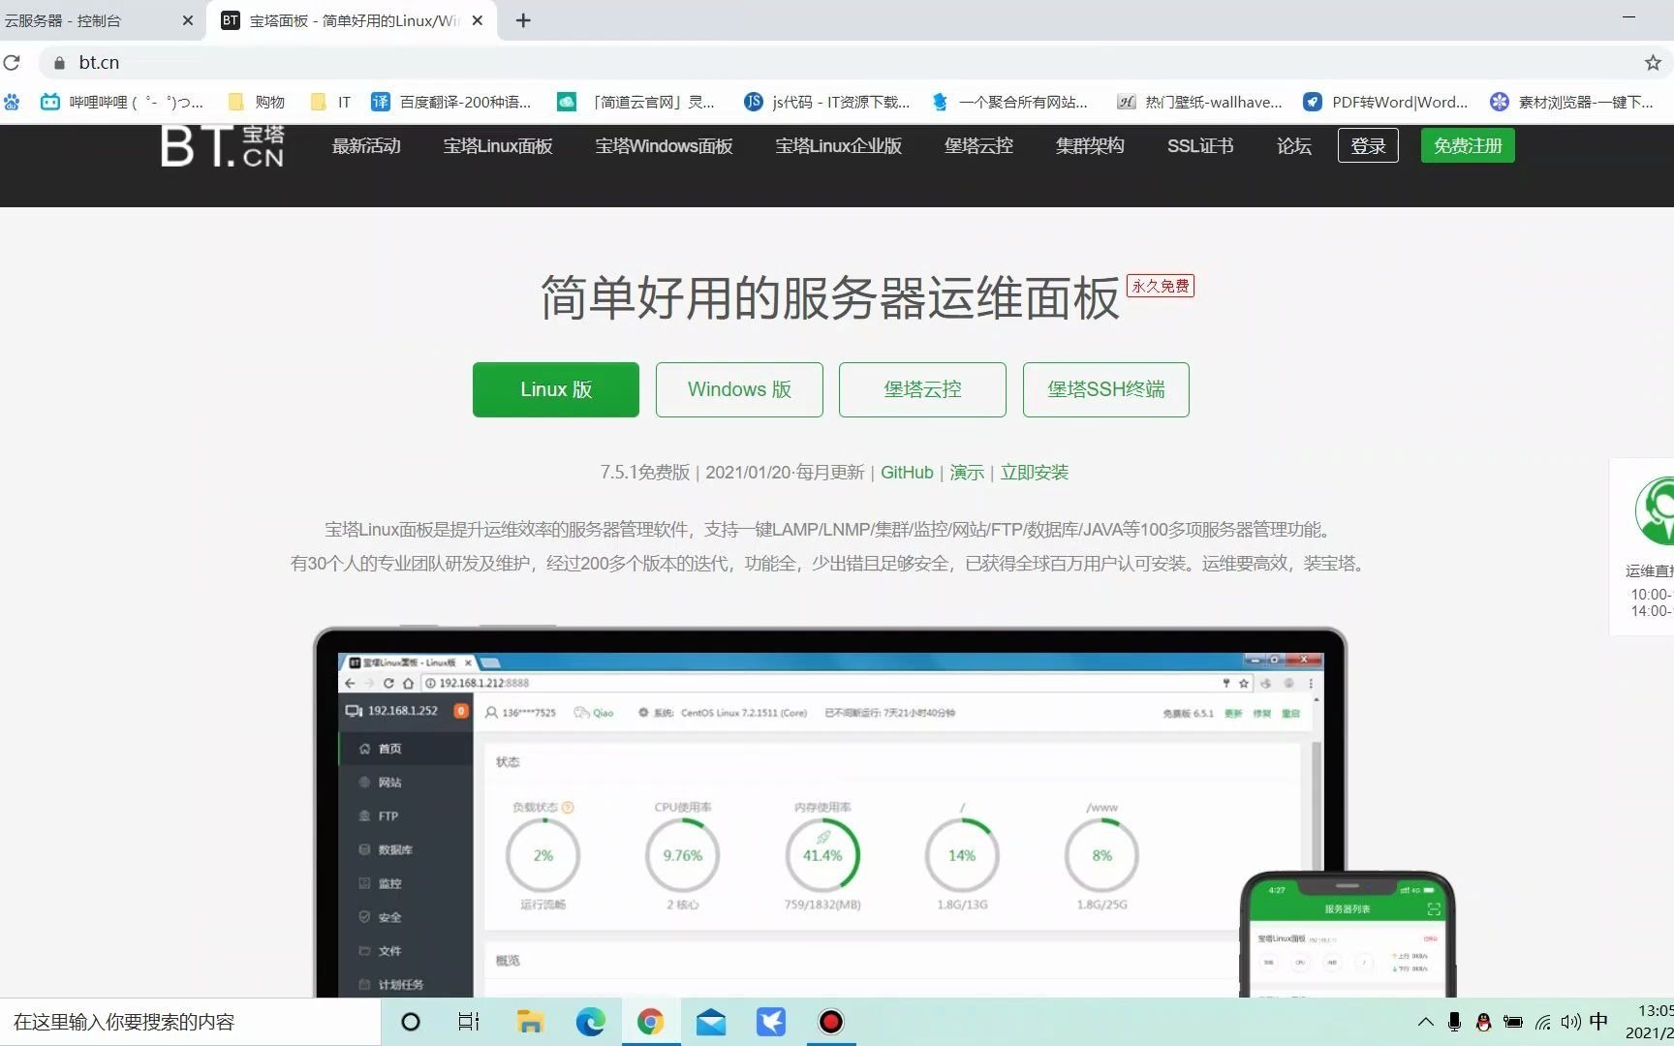1674x1046 pixels.
Task: Click the microphone tray icon
Action: (1454, 1022)
